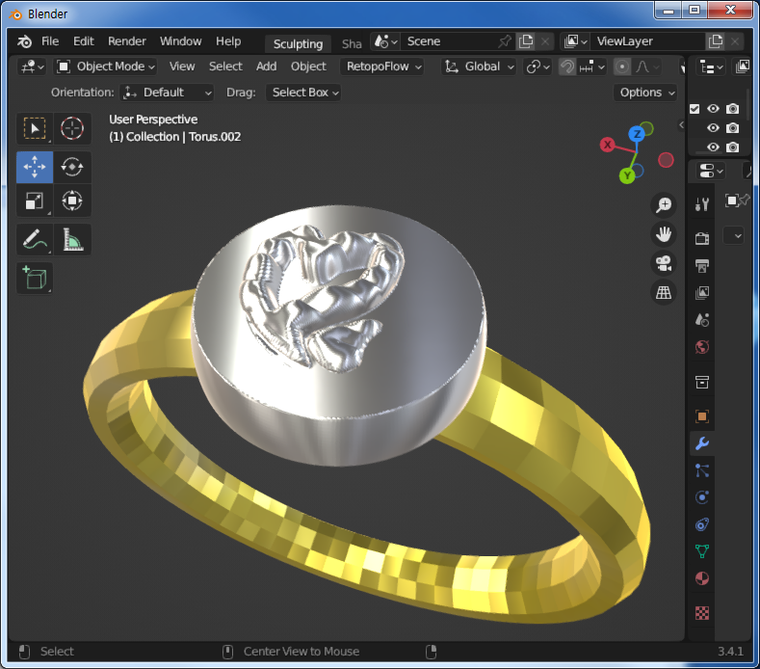Activate the Rotate tool
760x669 pixels.
(72, 167)
